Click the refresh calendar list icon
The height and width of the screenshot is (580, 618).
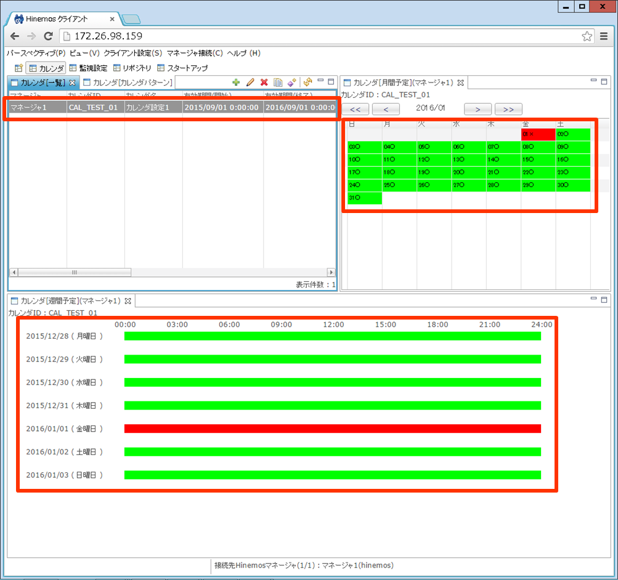pyautogui.click(x=308, y=82)
